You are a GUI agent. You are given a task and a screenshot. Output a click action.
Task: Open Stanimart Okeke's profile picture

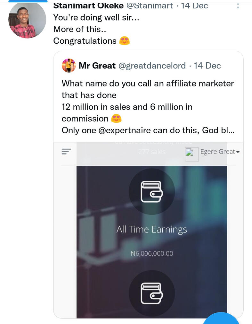pos(27,20)
